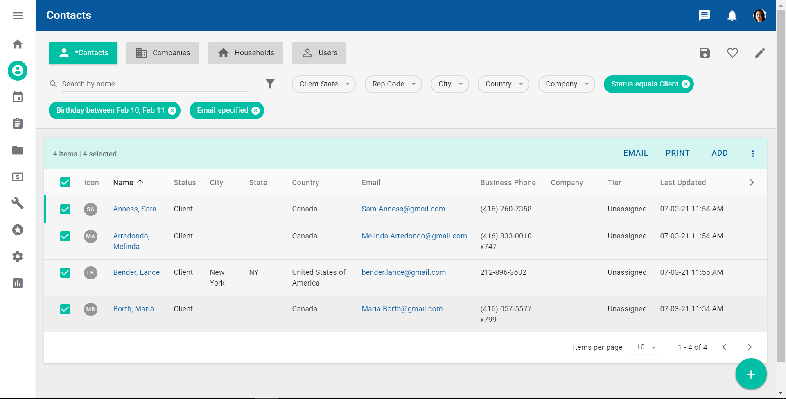Expand the Client State filter dropdown
The width and height of the screenshot is (786, 399).
coord(323,84)
